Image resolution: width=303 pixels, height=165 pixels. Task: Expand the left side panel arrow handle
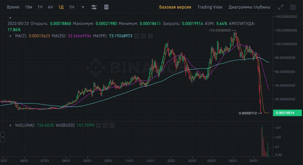click(2, 138)
